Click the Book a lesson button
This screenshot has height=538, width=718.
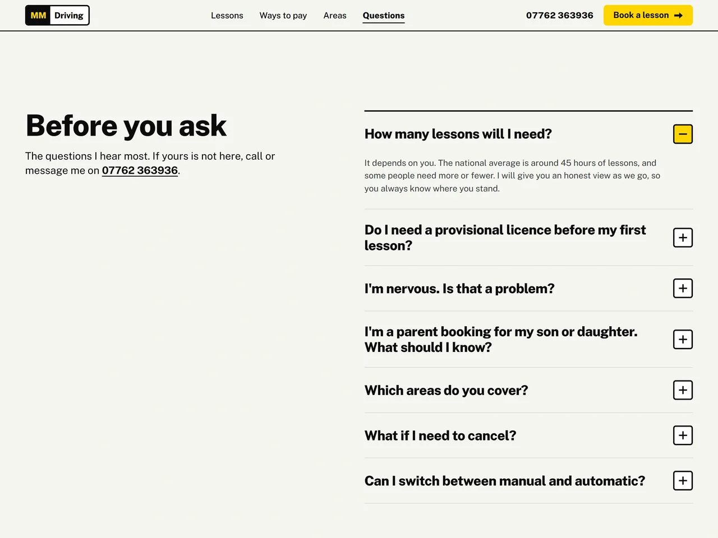tap(648, 15)
